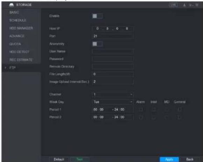Click the green Test button
Screen dimensions: 203x162
[80, 159]
